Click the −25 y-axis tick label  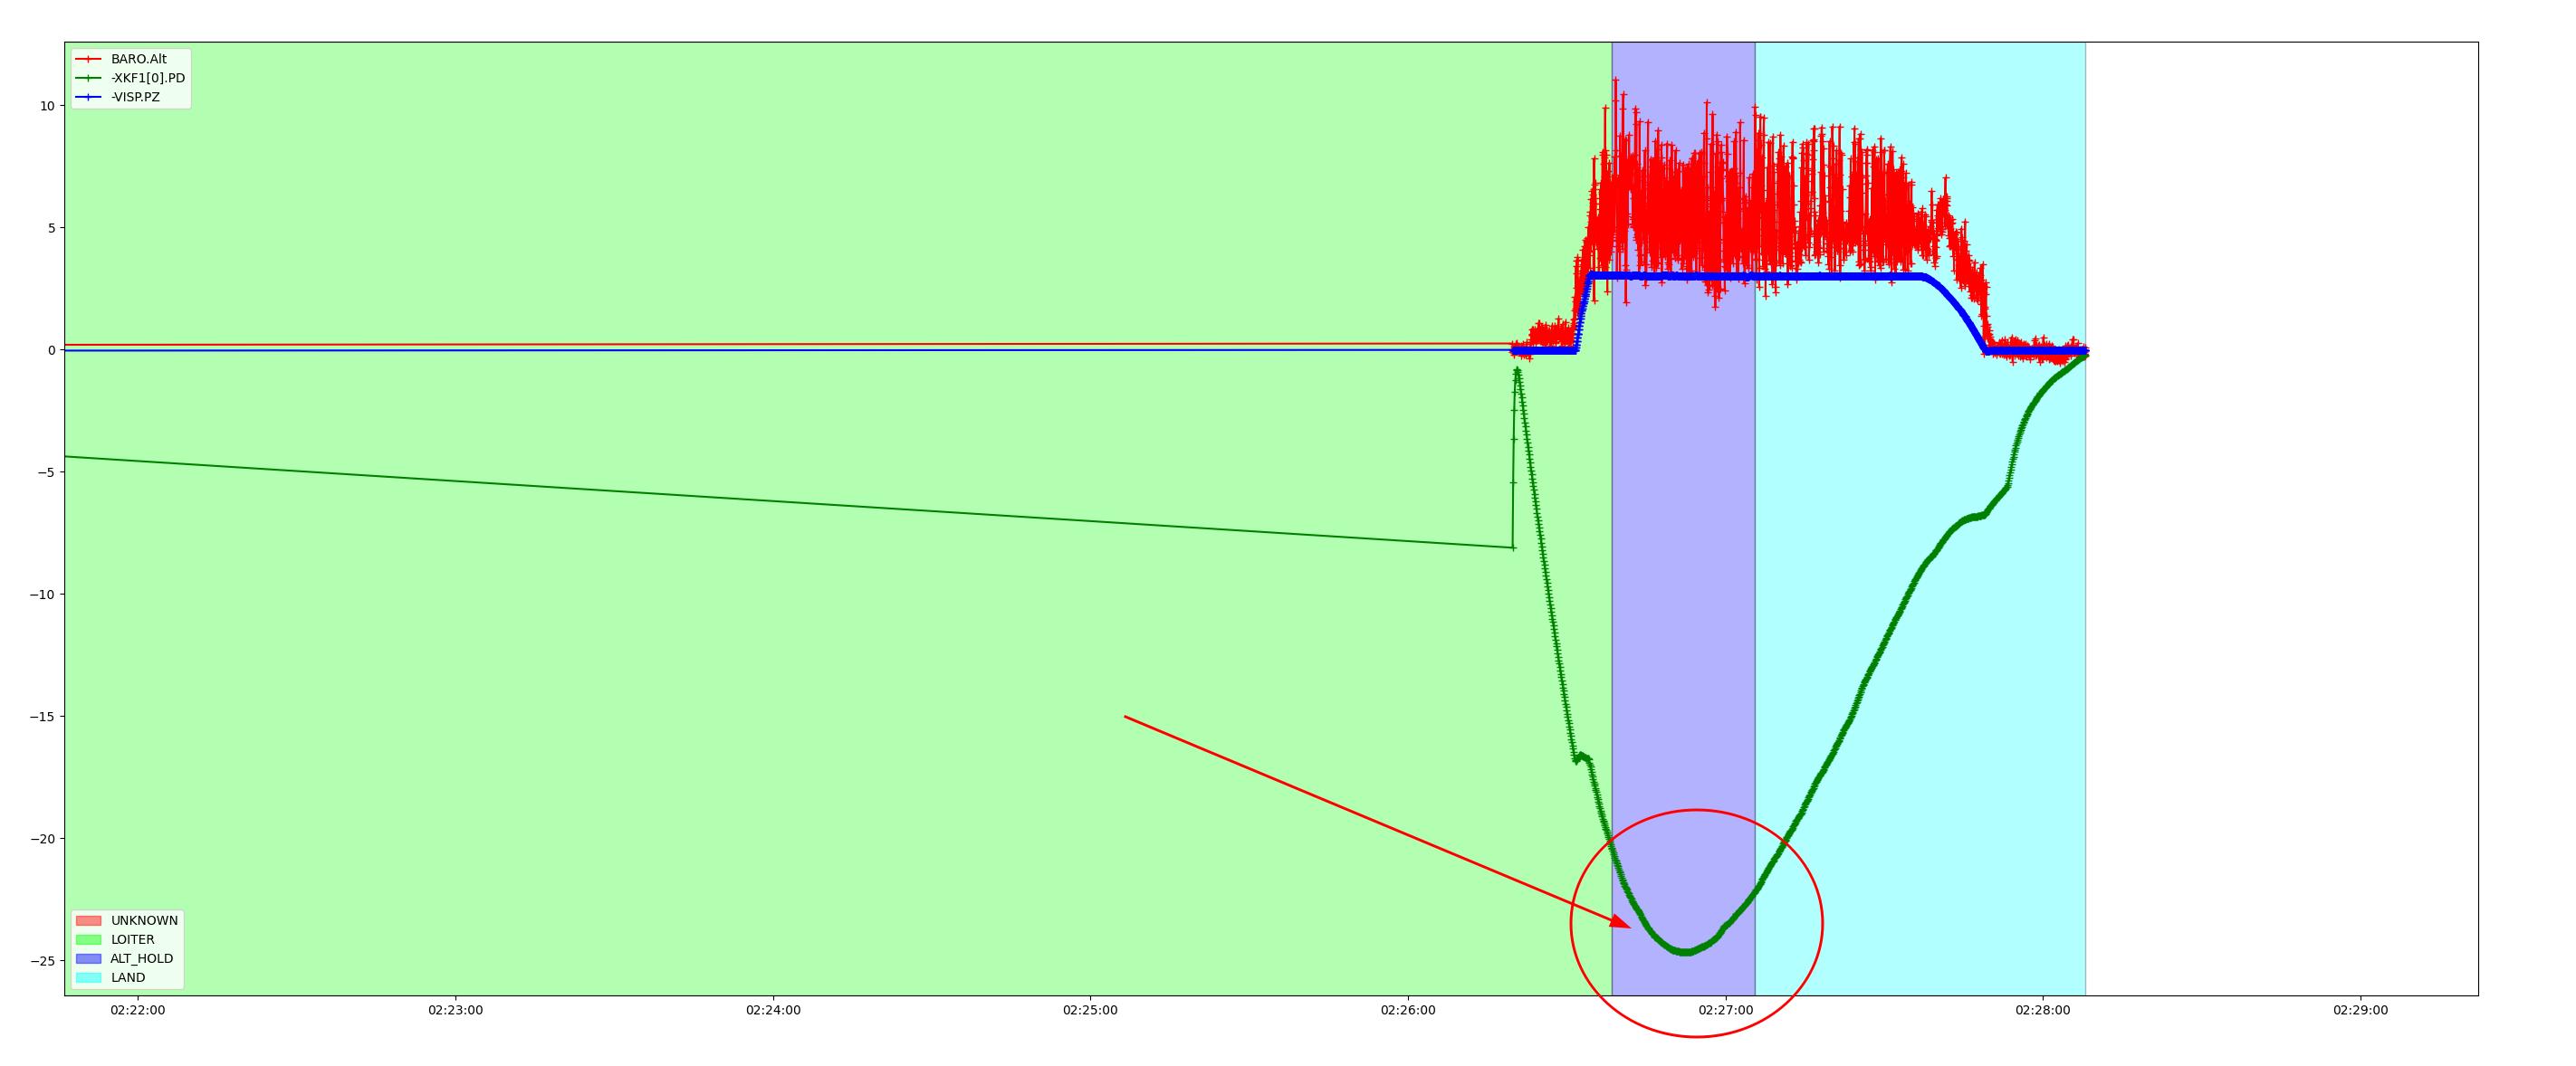pos(42,961)
